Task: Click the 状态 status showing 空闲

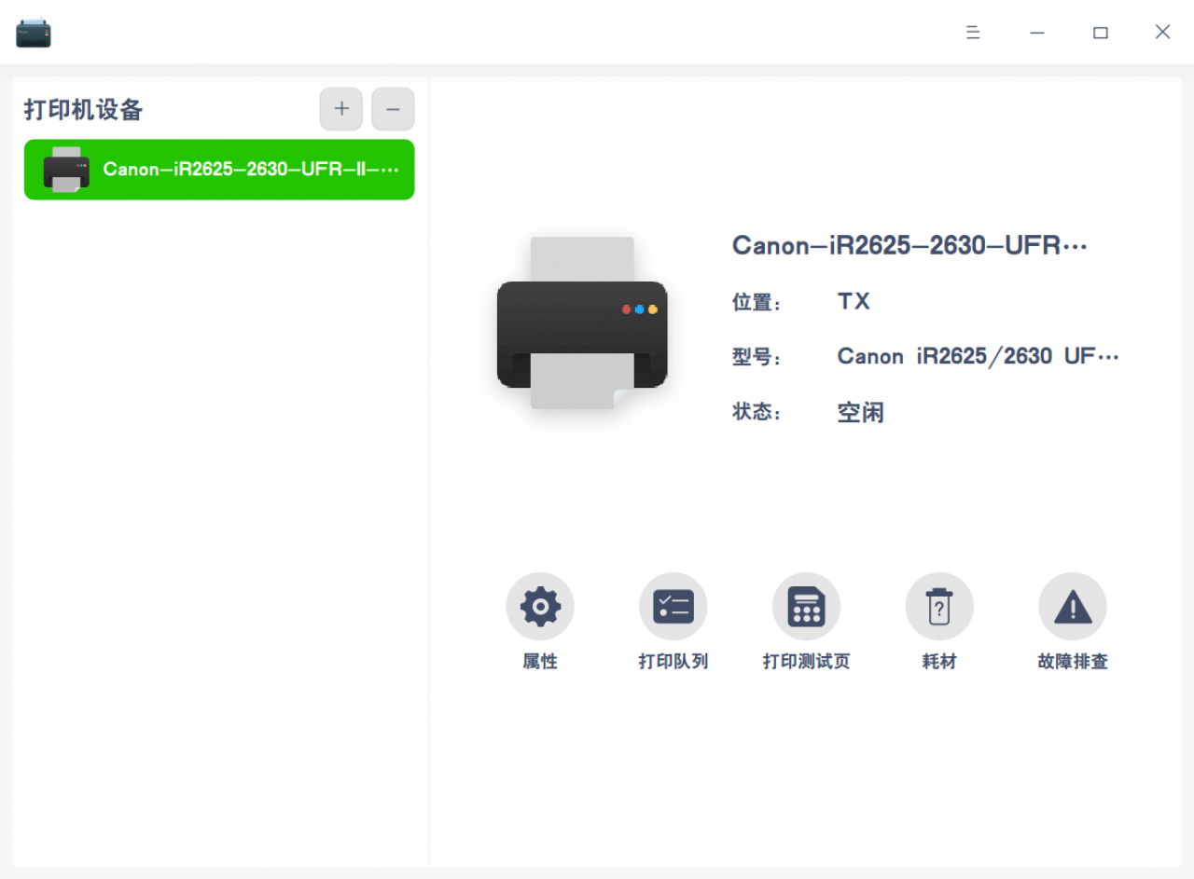Action: pos(860,412)
